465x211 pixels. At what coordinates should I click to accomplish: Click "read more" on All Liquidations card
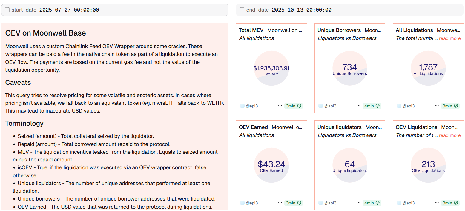[x=450, y=38]
